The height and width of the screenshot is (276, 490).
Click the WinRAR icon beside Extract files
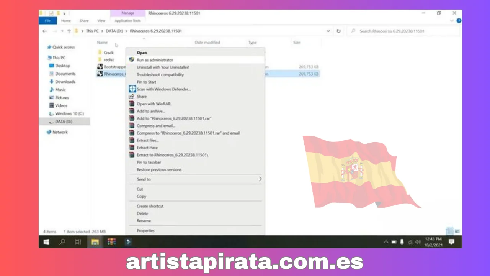click(x=131, y=140)
